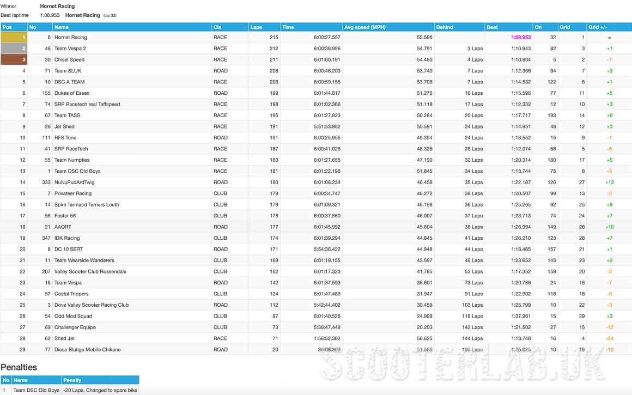The height and width of the screenshot is (395, 632).
Task: Select Team SLUK row name
Action: [68, 70]
